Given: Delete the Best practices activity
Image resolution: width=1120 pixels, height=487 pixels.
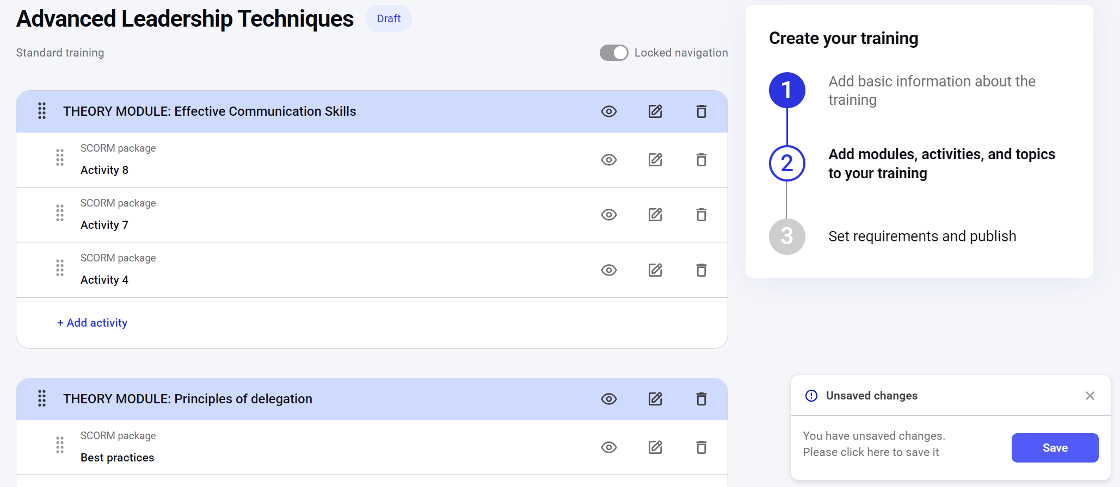Looking at the screenshot, I should click(701, 447).
